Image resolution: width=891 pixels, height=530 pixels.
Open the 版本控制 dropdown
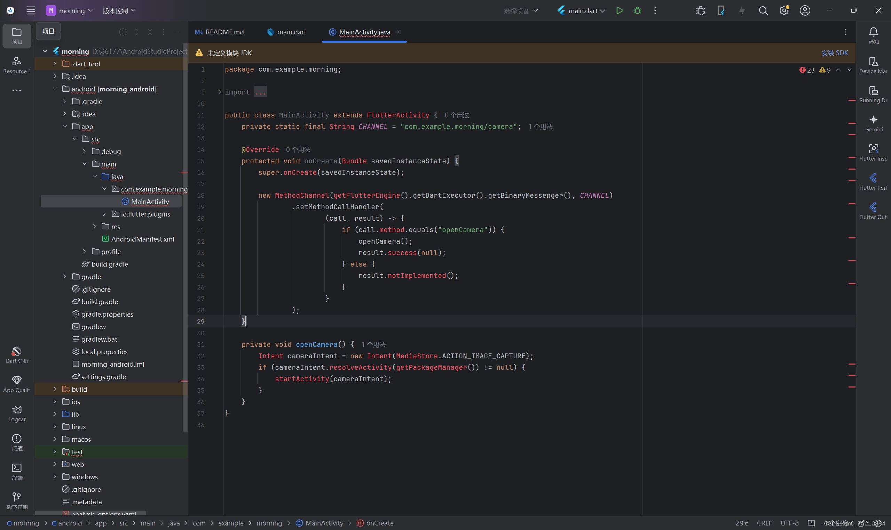118,10
